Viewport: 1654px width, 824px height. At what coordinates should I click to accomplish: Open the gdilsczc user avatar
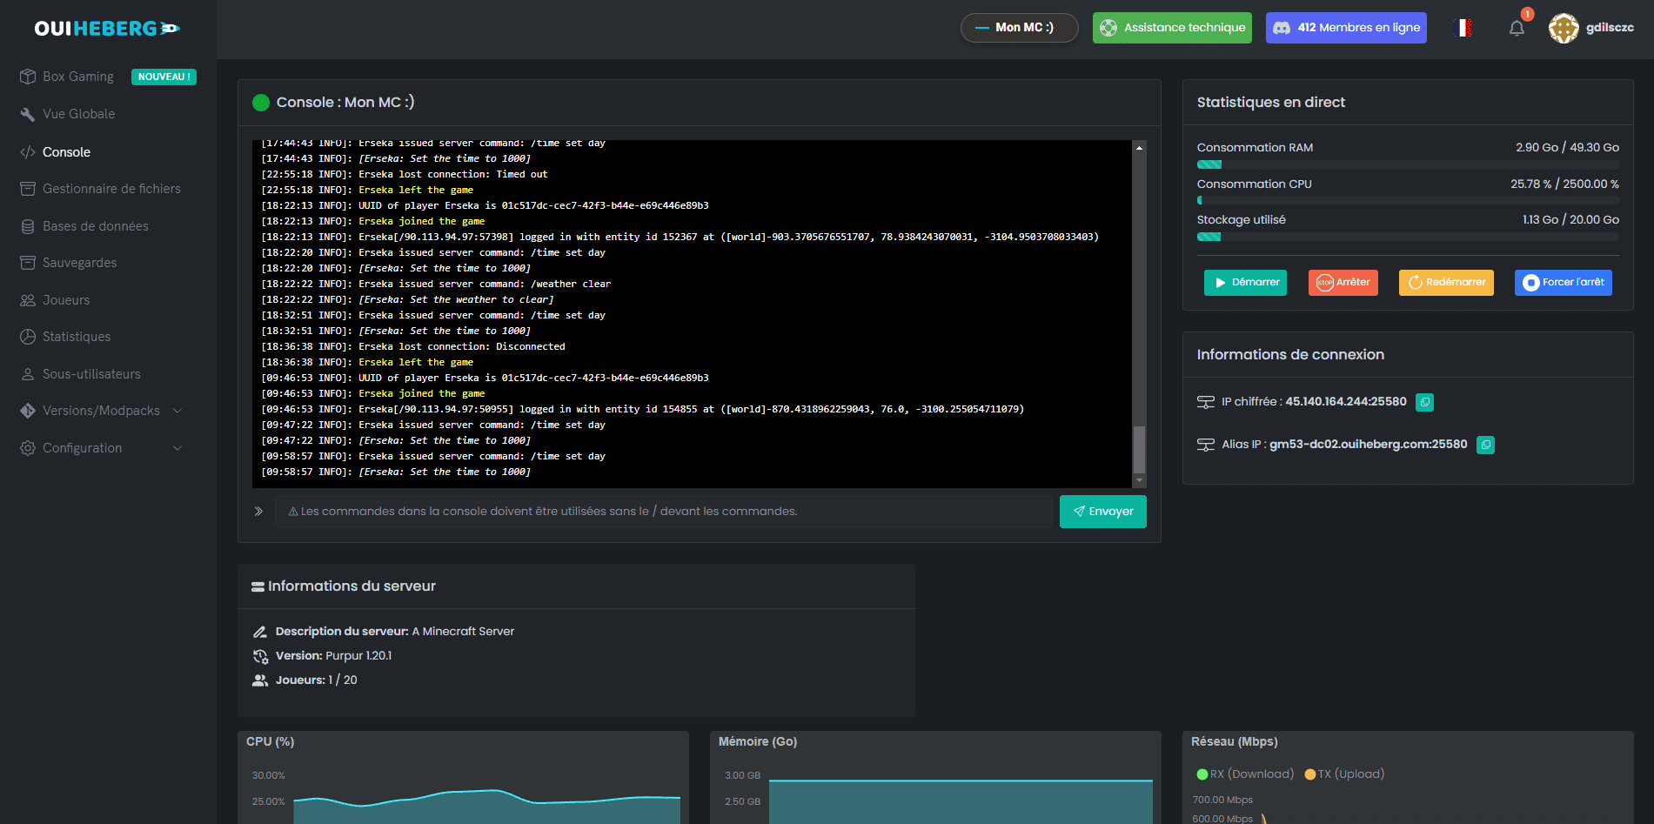(1564, 28)
